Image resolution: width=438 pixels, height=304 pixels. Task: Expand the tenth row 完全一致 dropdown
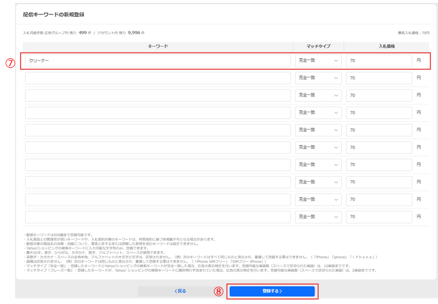pos(318,217)
